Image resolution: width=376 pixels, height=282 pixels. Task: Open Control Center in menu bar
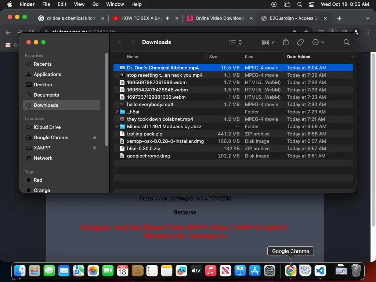click(311, 4)
